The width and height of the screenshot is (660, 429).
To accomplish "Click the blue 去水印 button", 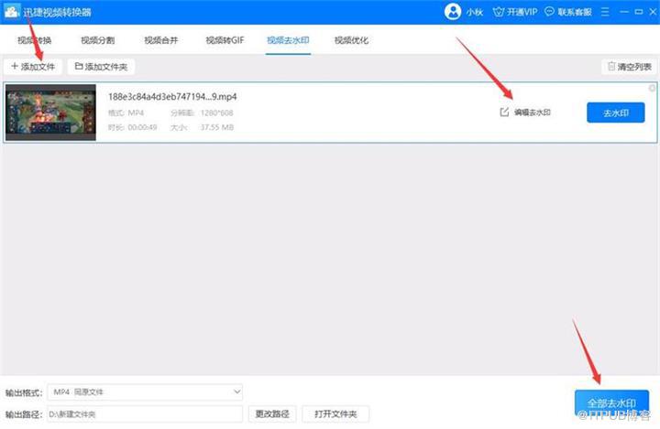I will pyautogui.click(x=616, y=113).
